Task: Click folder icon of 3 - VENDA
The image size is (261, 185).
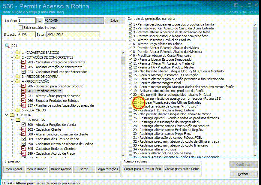Action: tap(12, 115)
